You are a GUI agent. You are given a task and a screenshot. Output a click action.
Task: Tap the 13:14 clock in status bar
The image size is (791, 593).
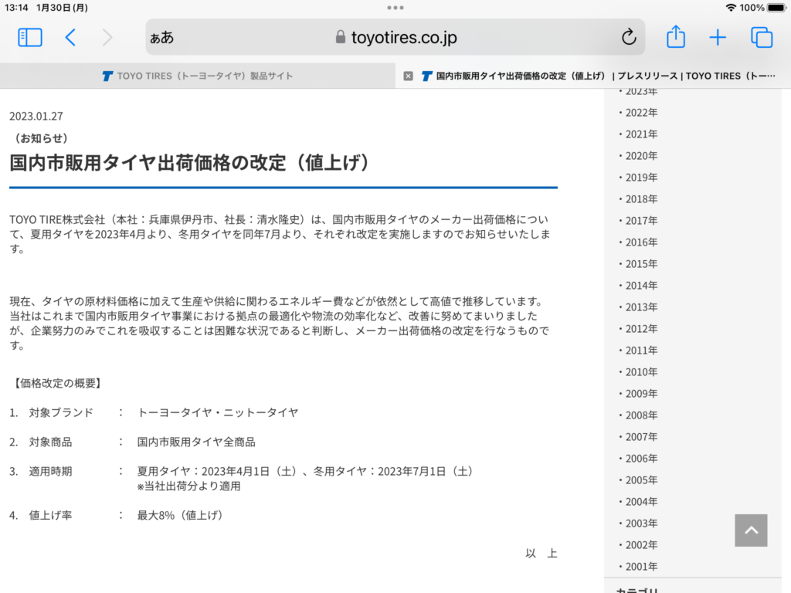16,8
